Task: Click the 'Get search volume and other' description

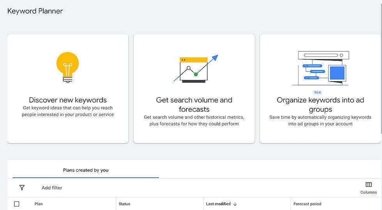Action: (x=194, y=120)
